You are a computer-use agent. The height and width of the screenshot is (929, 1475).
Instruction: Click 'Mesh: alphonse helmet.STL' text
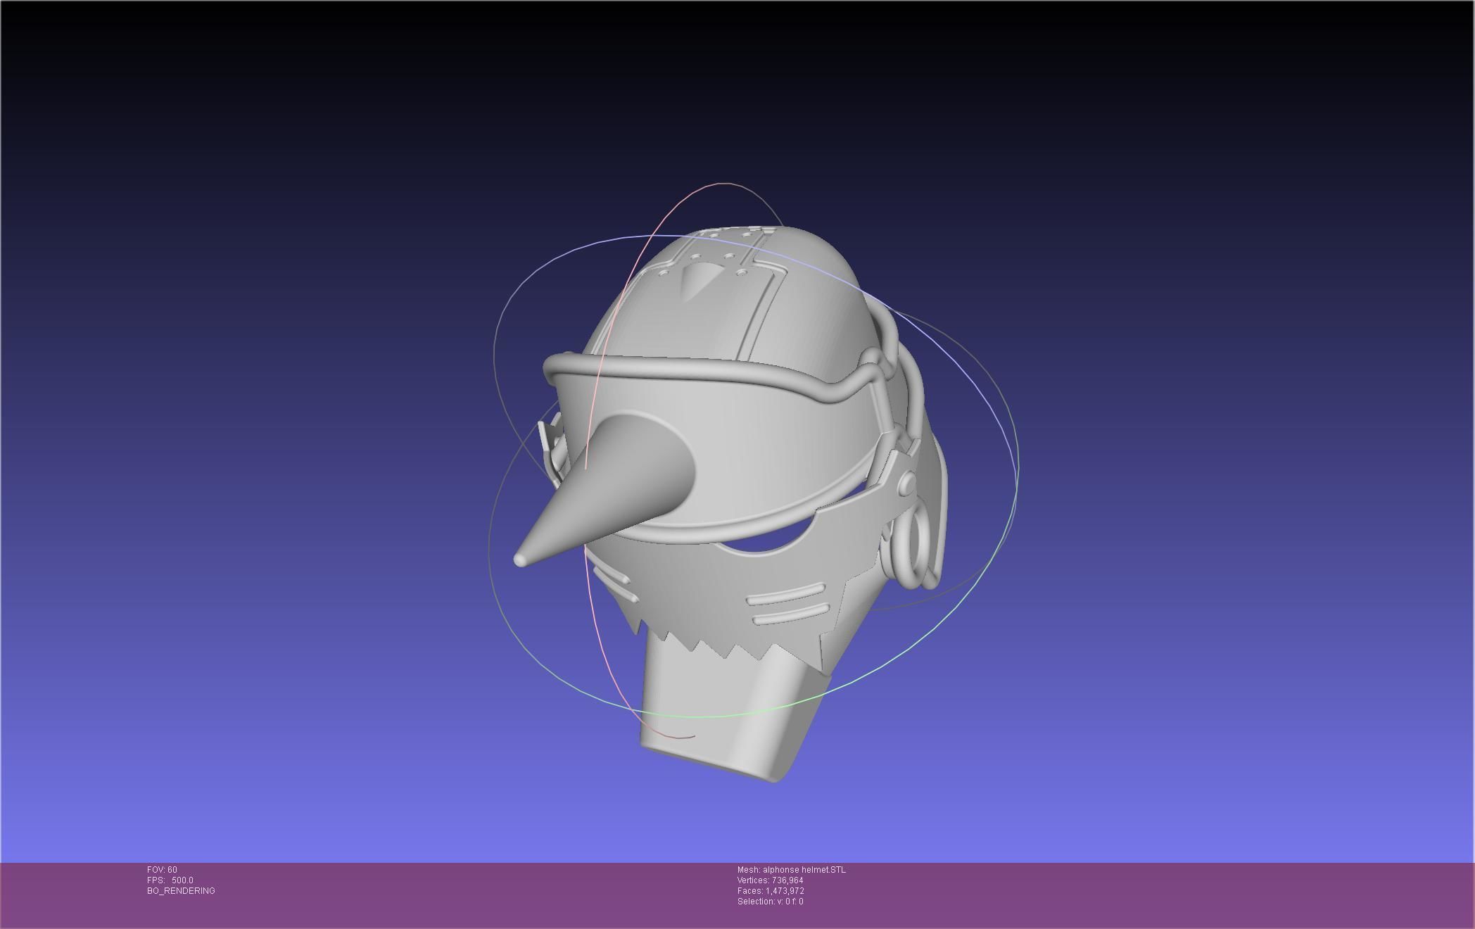point(792,870)
